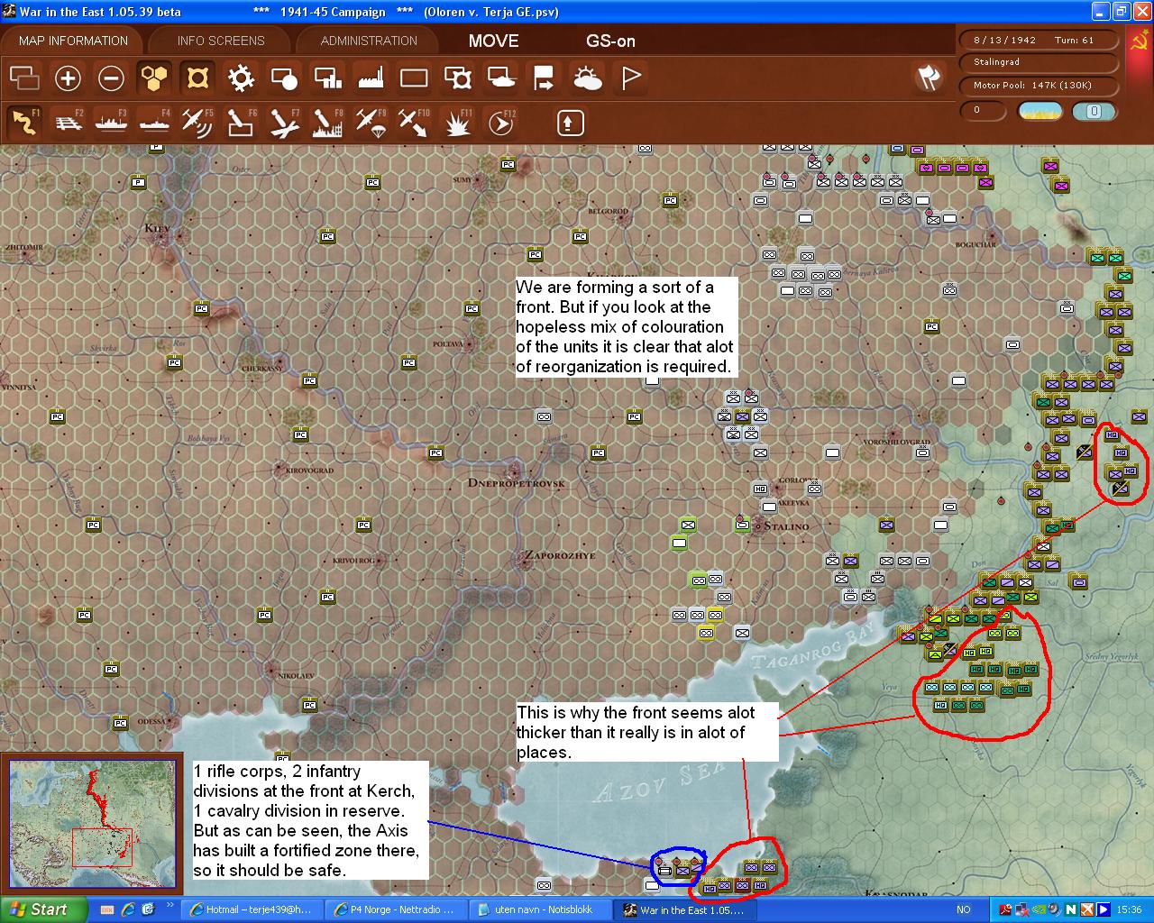Screen dimensions: 1154x923
Task: Click the rectangle-with-gear toolbar icon
Action: pos(457,78)
